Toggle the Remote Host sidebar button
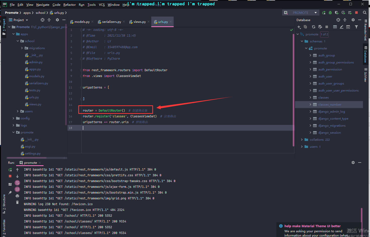The width and height of the screenshot is (370, 237). [366, 30]
